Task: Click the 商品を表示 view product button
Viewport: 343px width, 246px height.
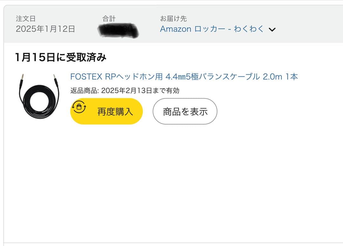Action: click(185, 111)
